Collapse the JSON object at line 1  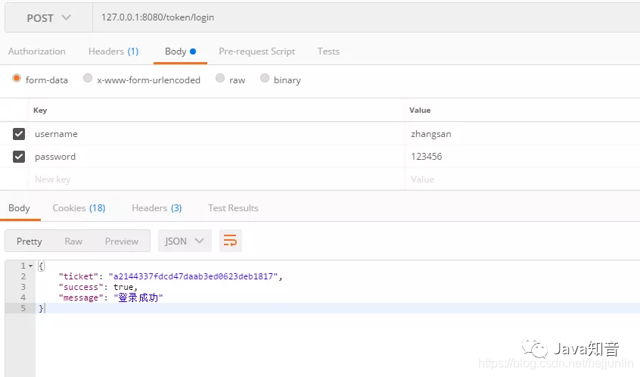[x=30, y=266]
